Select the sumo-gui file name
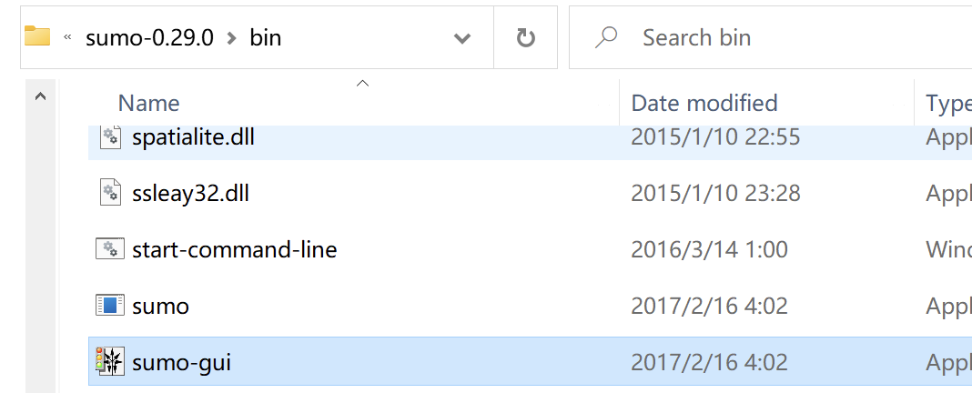Screen dimensions: 972x393 pos(181,362)
